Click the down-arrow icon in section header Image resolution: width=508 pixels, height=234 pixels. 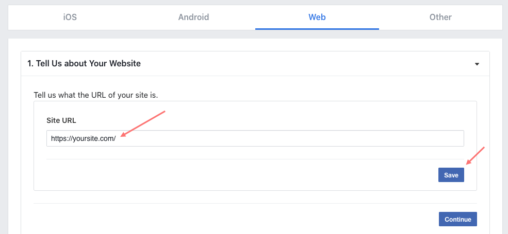pyautogui.click(x=477, y=64)
